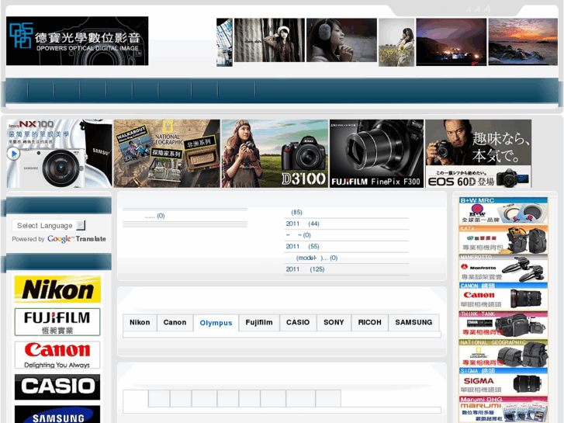This screenshot has width=564, height=423.
Task: Switch to the Nikon tab
Action: [x=140, y=323]
